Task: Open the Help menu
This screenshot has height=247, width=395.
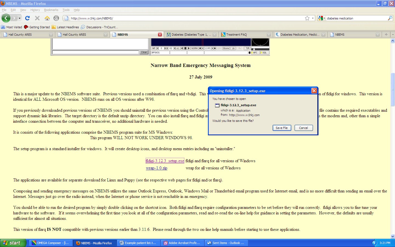Action: coord(77,10)
